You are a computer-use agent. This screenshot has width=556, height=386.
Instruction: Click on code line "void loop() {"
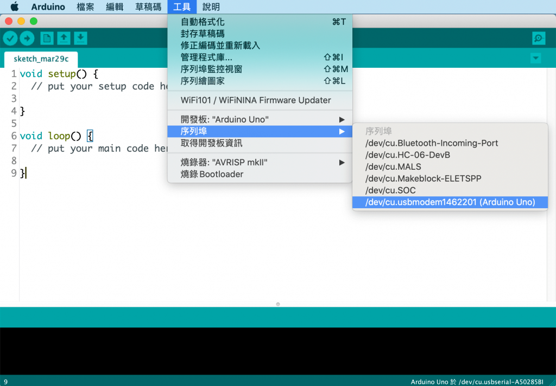click(56, 136)
